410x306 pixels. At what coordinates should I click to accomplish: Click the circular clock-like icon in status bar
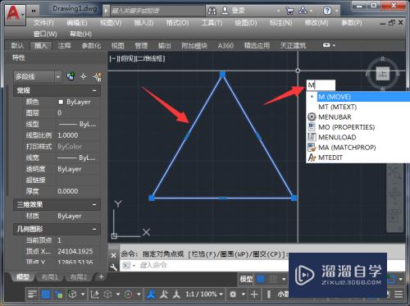[128, 295]
